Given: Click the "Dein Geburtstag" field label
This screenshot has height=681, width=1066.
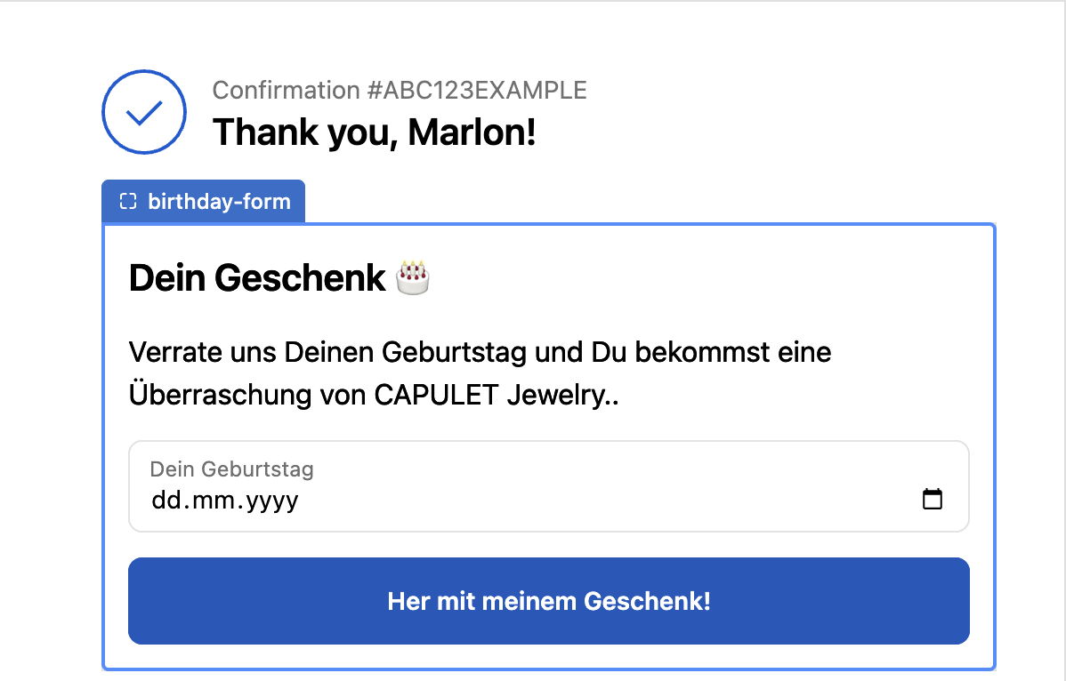Looking at the screenshot, I should [x=231, y=469].
